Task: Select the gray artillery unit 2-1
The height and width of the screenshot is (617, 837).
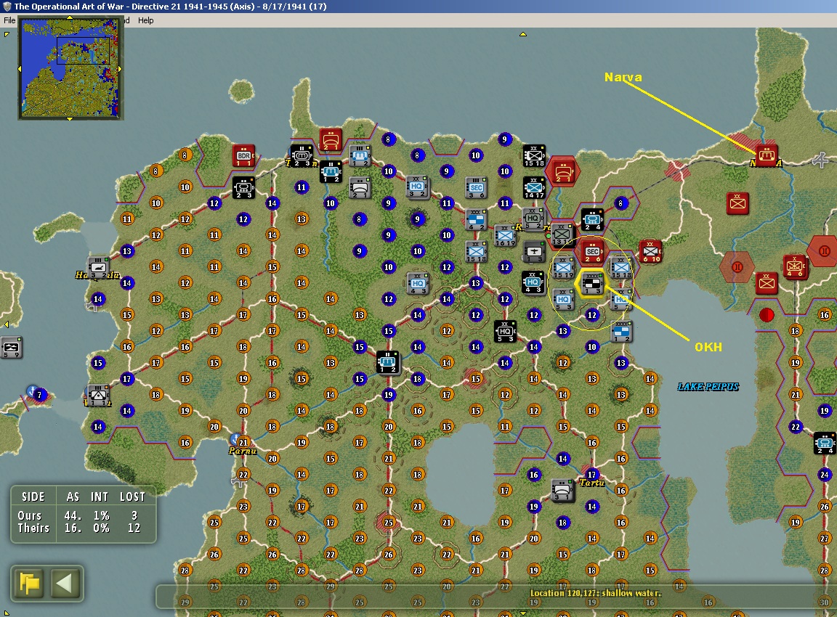Action: 360,188
